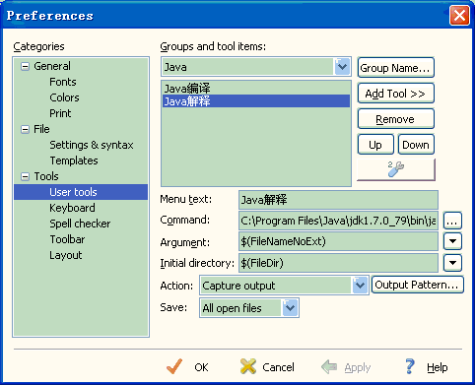Select Keyboard category

72,208
